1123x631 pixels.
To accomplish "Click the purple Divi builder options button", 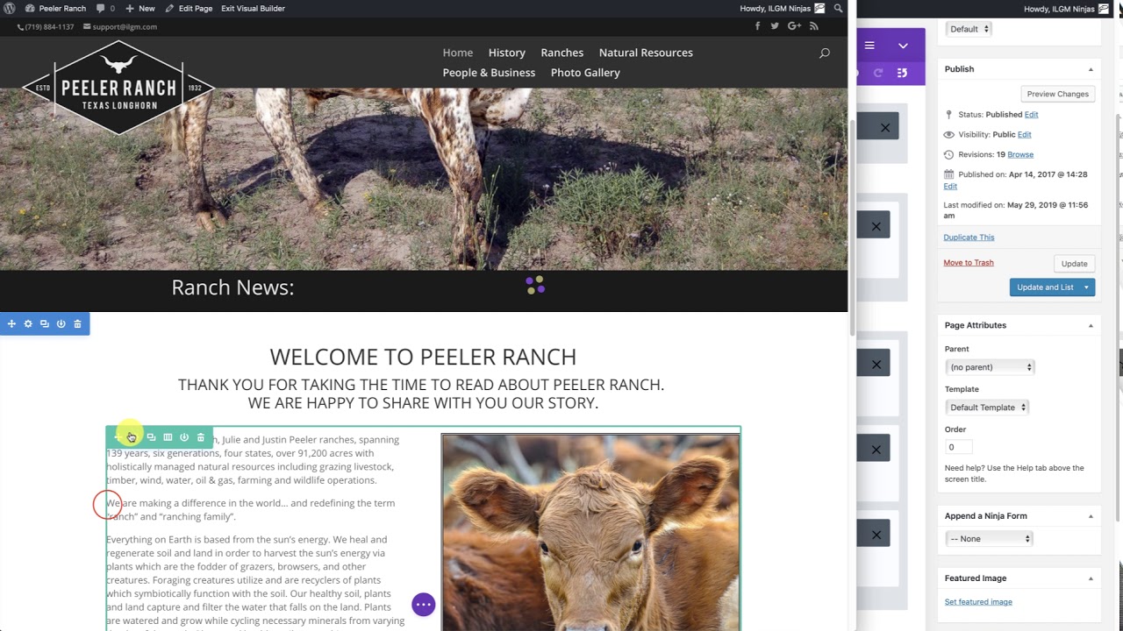I will tap(424, 605).
